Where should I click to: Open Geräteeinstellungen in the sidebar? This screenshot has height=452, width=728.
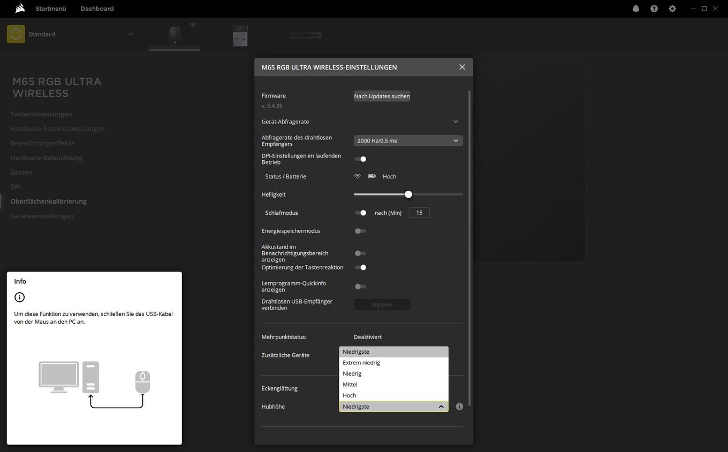pyautogui.click(x=42, y=216)
